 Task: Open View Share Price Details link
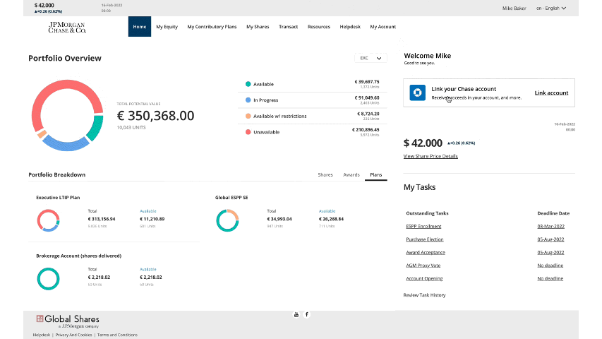click(431, 156)
